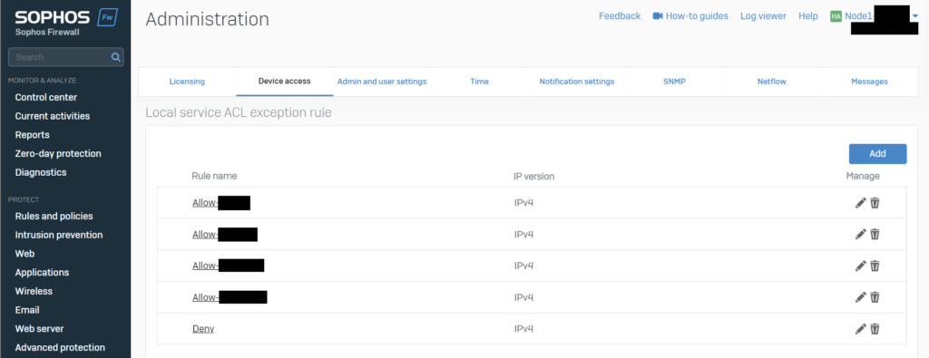
Task: Open Intrusion prevention section
Action: point(59,235)
